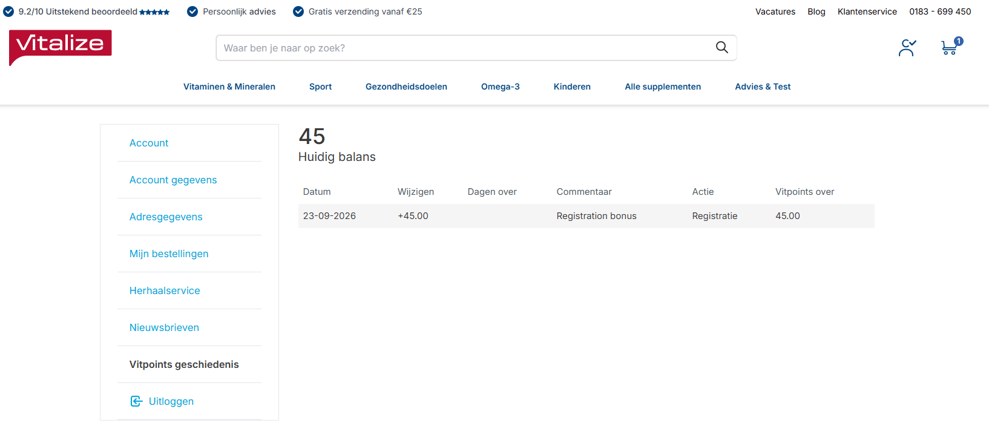Click the checkmark icon beside Gratis verzending
989x429 pixels.
(298, 11)
